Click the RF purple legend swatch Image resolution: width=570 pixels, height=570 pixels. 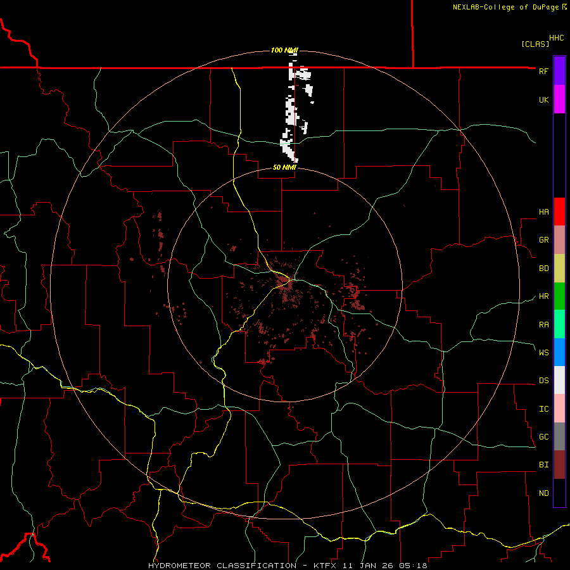tap(559, 71)
